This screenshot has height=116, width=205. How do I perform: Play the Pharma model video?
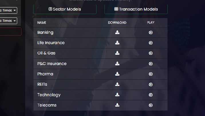coord(151,74)
